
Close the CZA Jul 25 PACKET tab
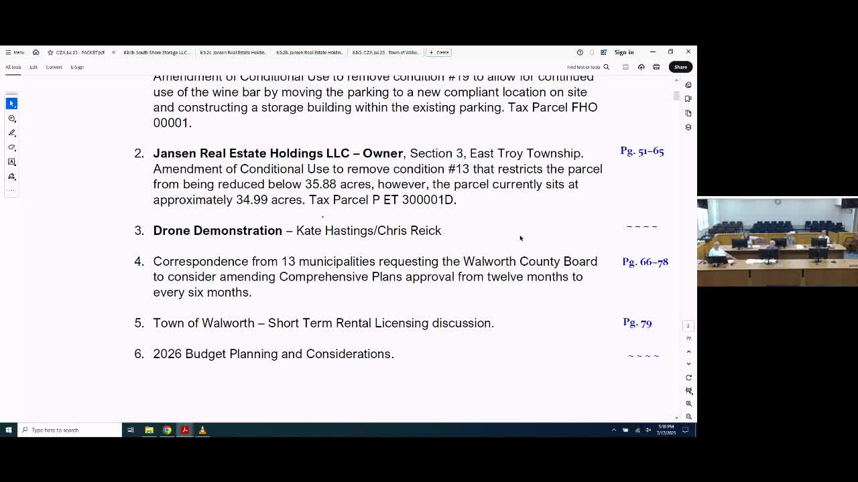[113, 52]
